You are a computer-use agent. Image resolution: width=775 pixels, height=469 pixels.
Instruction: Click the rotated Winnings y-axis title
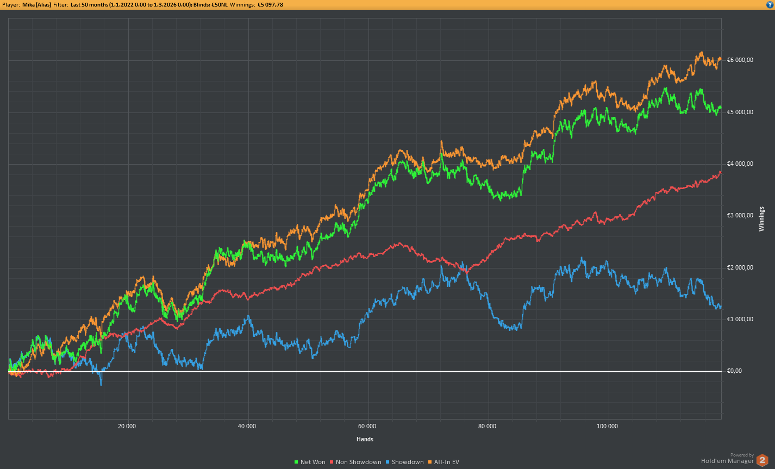tap(761, 219)
